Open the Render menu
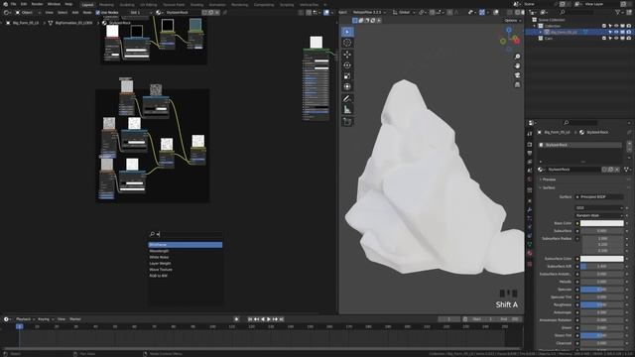The height and width of the screenshot is (357, 635). (x=37, y=4)
